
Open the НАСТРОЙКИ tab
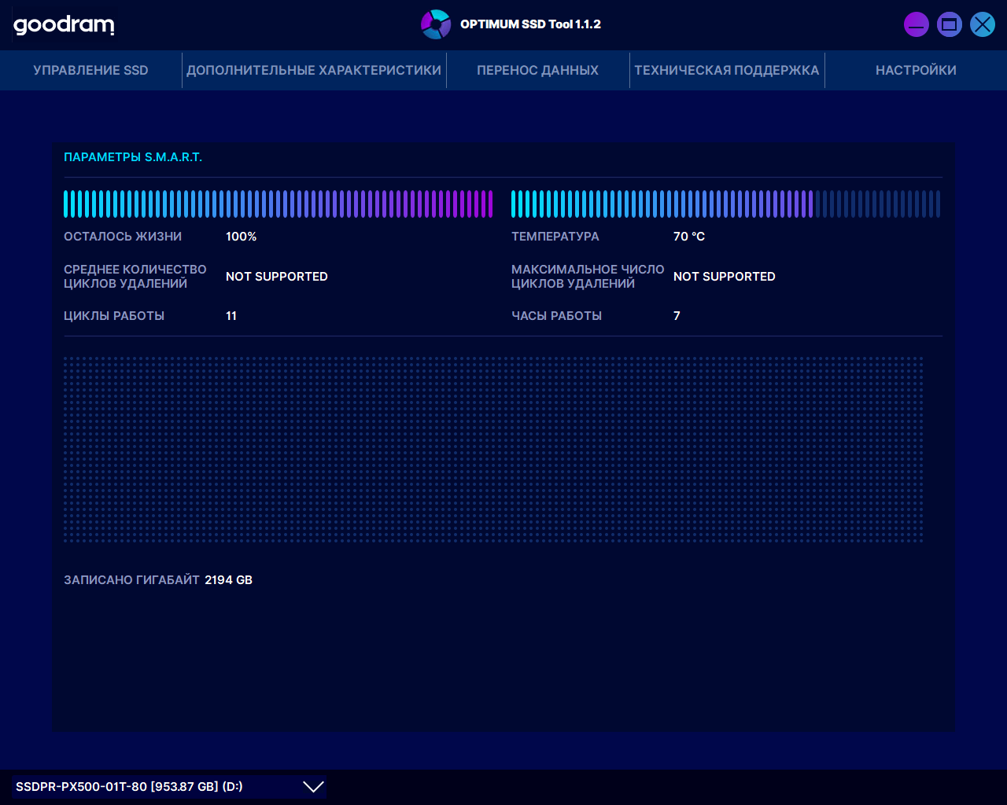(x=916, y=70)
